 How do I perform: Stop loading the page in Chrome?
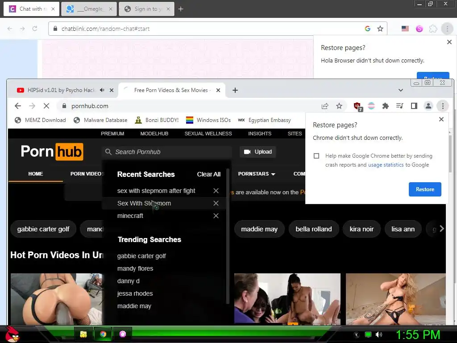pyautogui.click(x=46, y=106)
